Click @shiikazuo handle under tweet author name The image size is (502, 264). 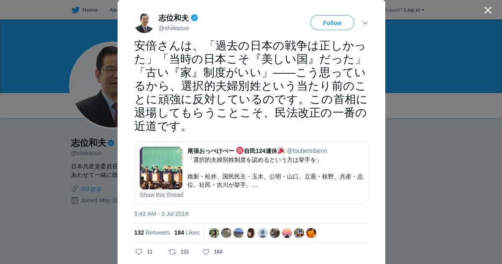(174, 28)
